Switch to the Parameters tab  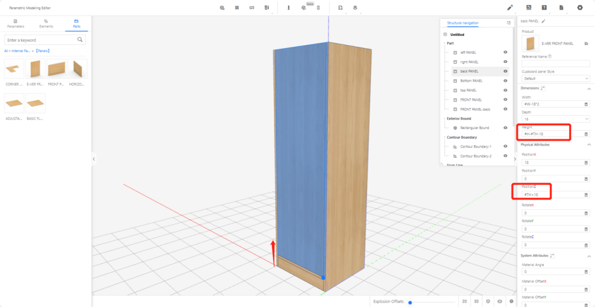click(15, 24)
